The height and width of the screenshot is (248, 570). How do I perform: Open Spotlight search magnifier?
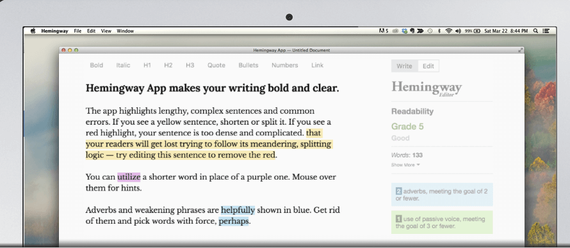click(535, 31)
